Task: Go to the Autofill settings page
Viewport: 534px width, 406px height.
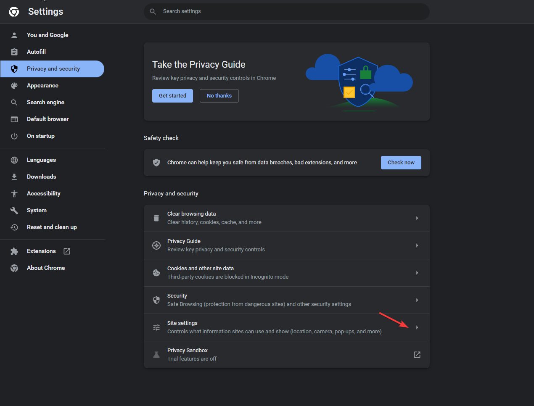Action: click(52, 52)
